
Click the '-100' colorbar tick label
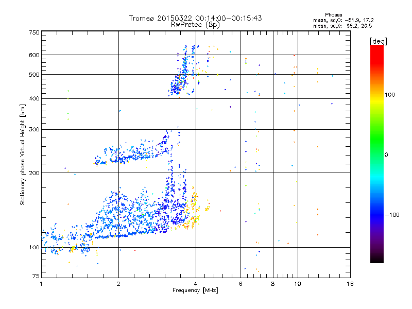(392, 215)
